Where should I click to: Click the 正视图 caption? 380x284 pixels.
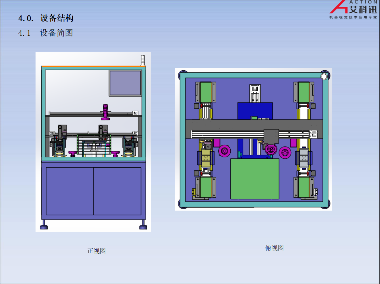pos(96,251)
